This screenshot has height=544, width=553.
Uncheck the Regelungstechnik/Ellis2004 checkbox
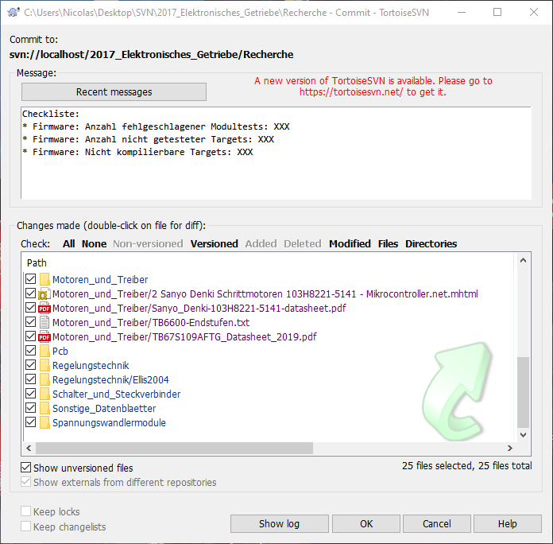pyautogui.click(x=31, y=379)
